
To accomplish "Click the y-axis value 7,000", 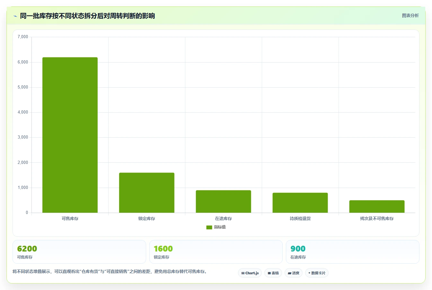I will 23,37.
